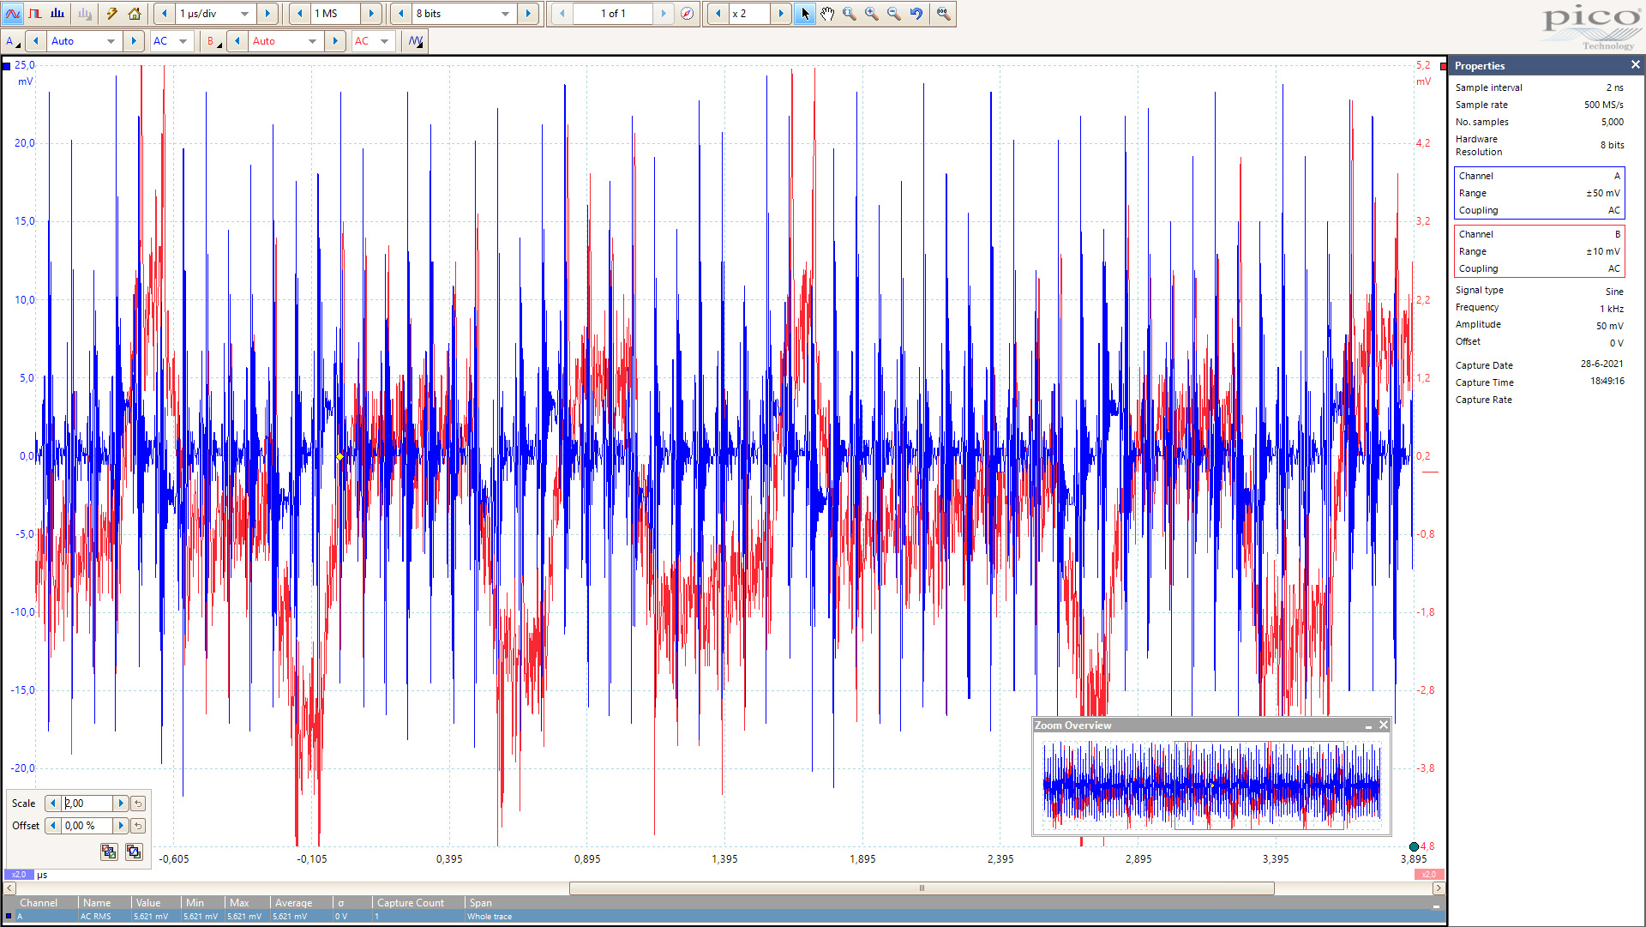Open Channel A AC coupling dropdown
The image size is (1646, 927).
click(183, 41)
